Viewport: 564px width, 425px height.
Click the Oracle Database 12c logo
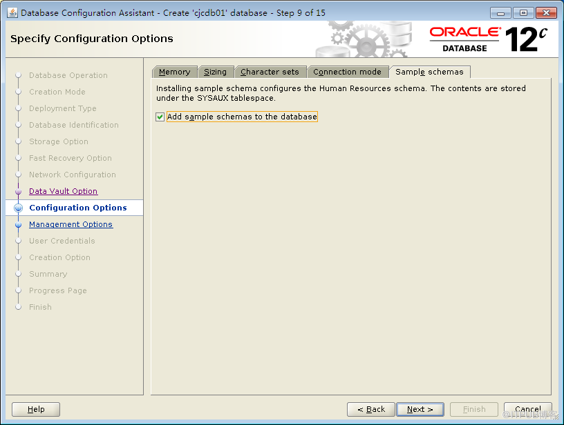coord(489,39)
